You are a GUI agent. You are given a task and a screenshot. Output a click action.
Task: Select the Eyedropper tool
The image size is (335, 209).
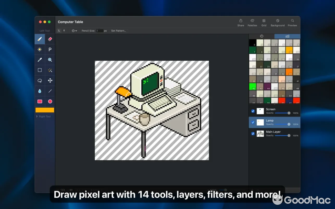(40, 60)
